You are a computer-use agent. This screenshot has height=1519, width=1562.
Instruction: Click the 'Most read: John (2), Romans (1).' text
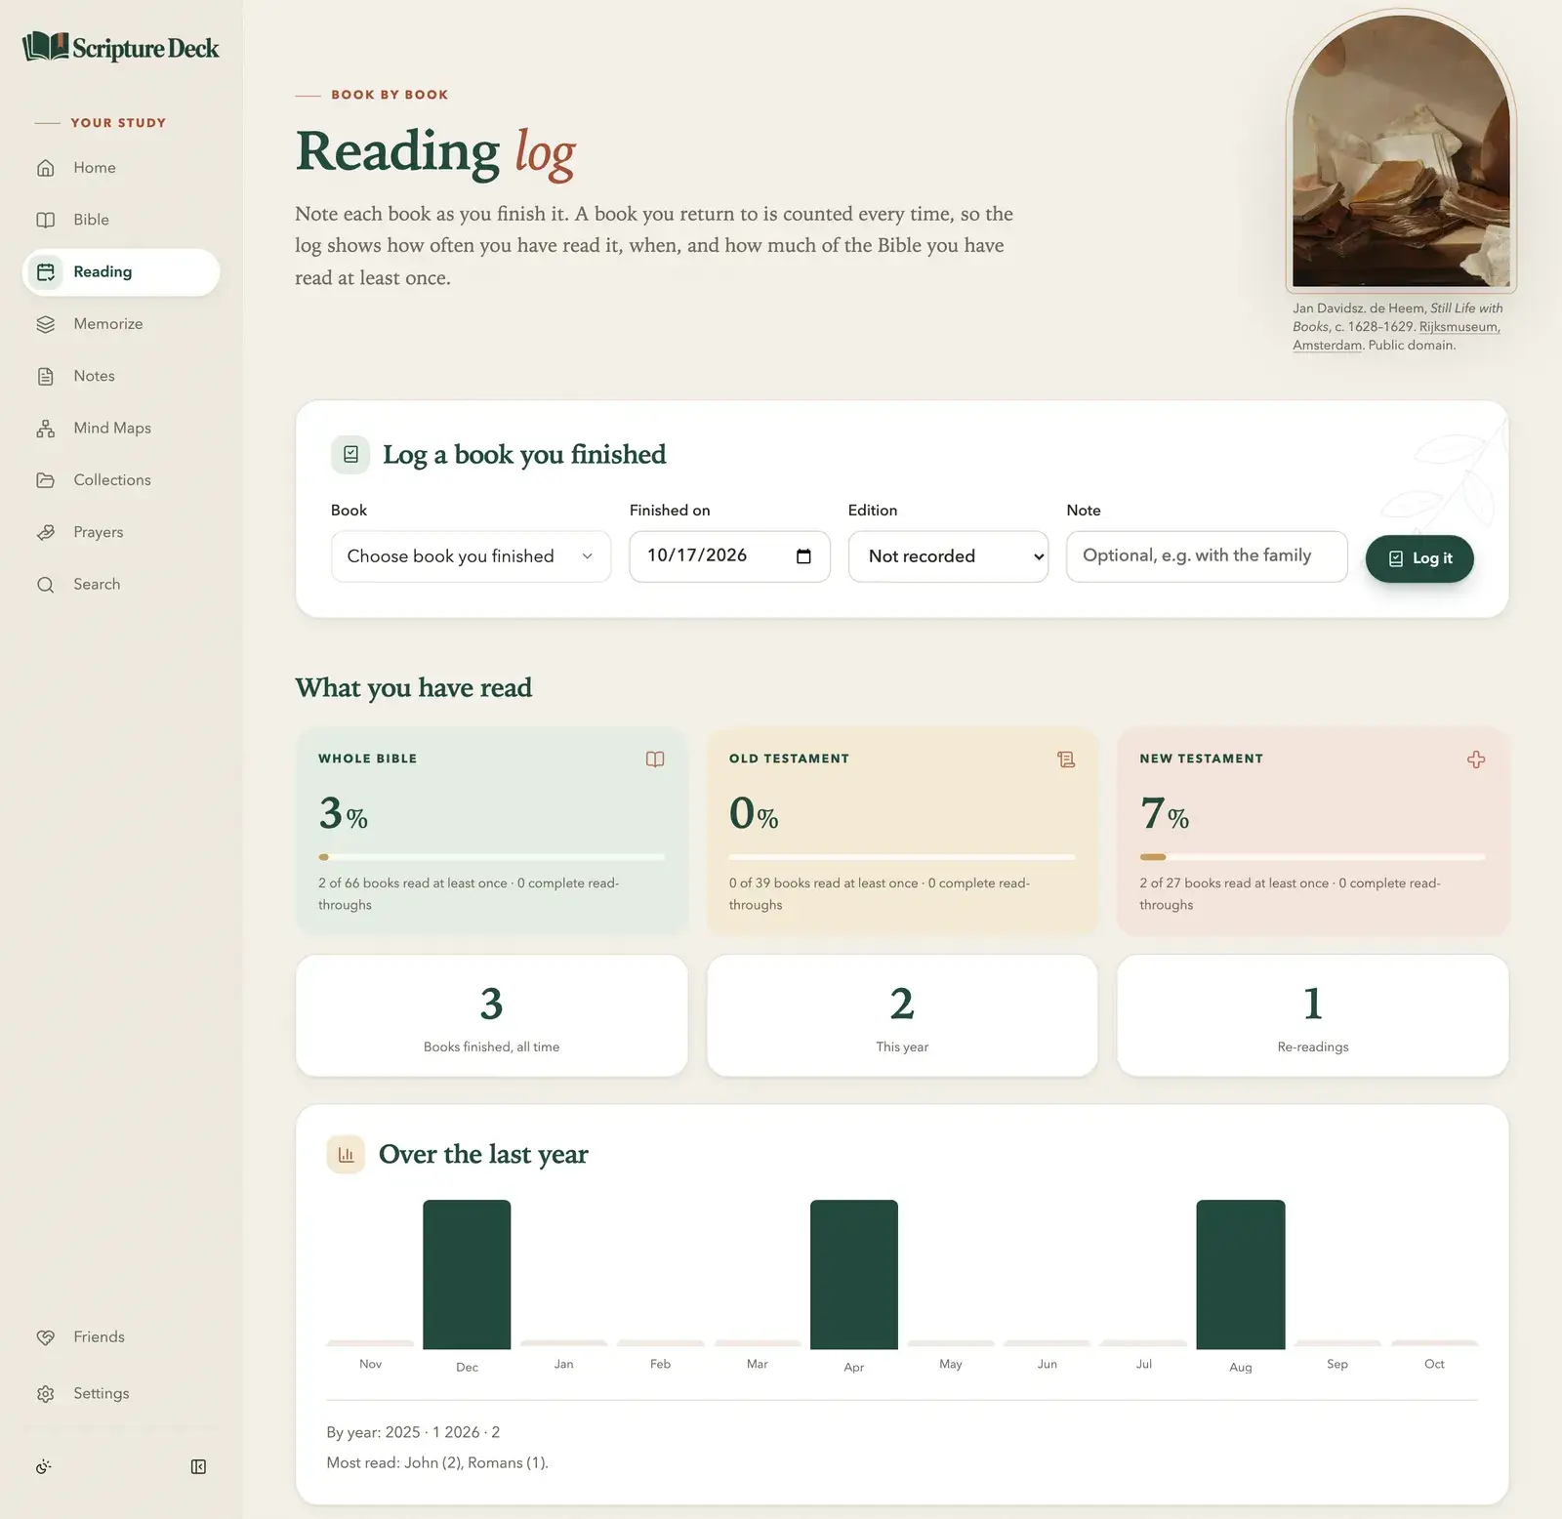437,1463
